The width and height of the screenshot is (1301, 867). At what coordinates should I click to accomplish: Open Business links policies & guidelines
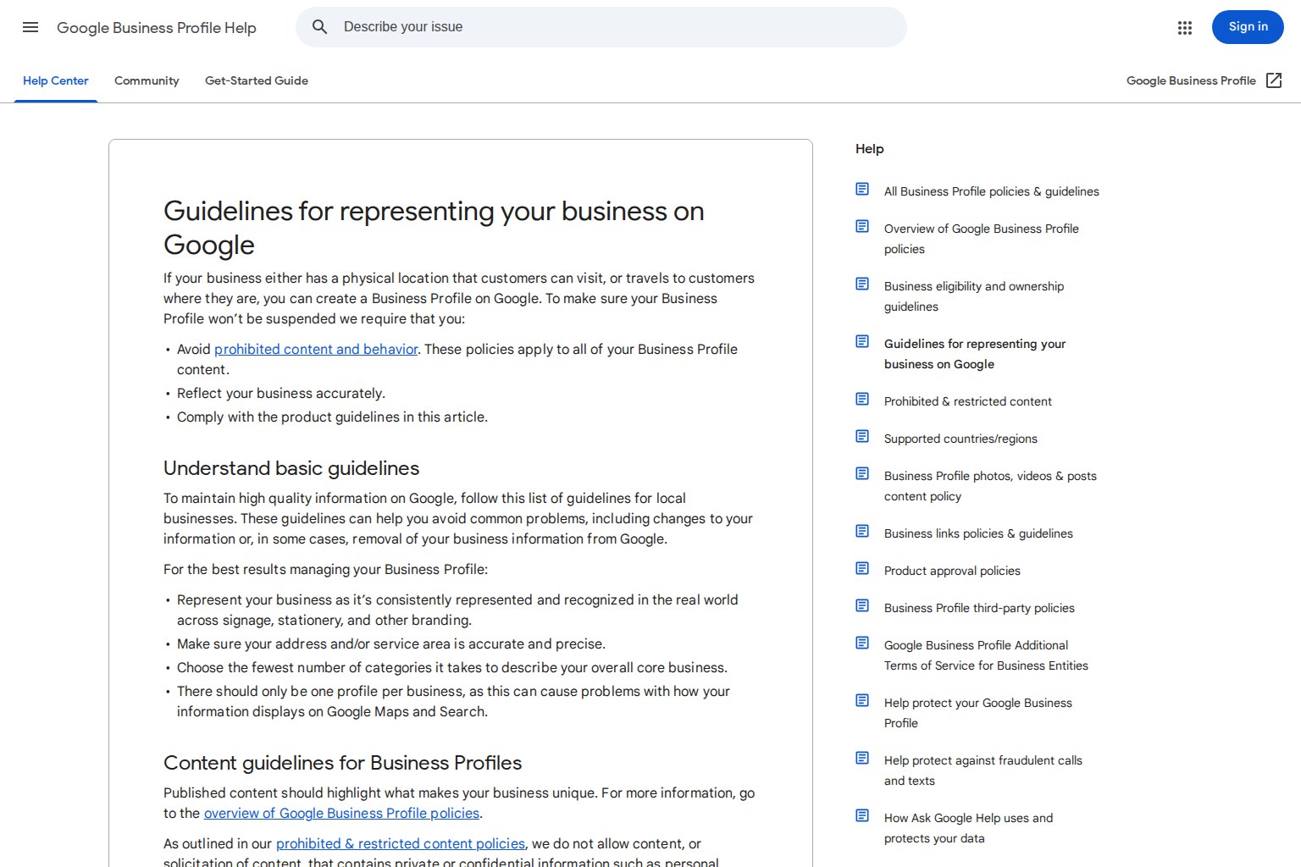click(x=978, y=533)
